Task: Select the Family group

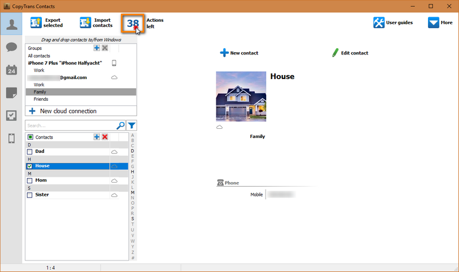Action: (x=81, y=92)
